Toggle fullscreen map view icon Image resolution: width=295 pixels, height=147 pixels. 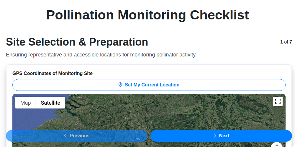pos(278,101)
